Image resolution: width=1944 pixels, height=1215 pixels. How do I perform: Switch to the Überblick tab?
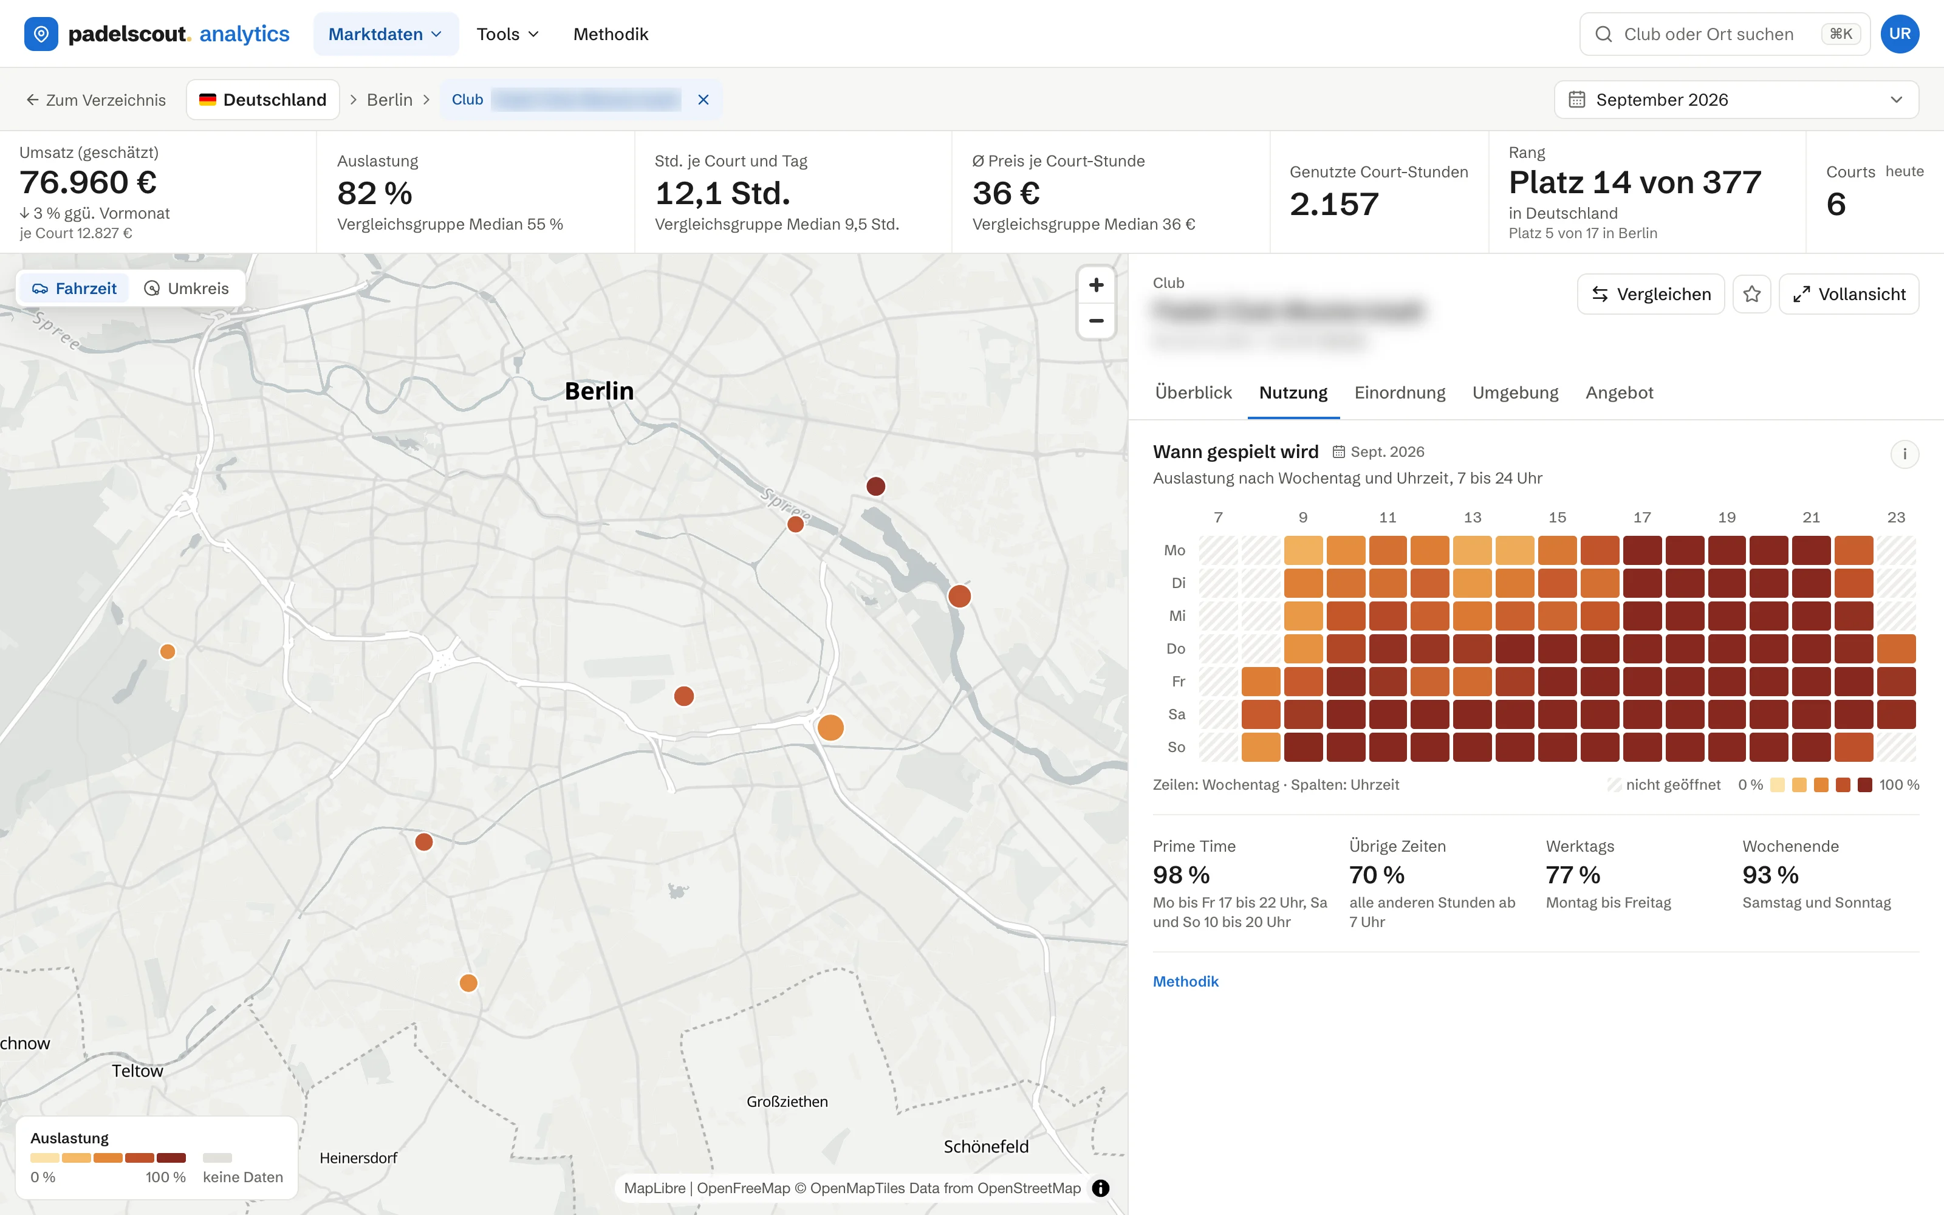coord(1193,393)
